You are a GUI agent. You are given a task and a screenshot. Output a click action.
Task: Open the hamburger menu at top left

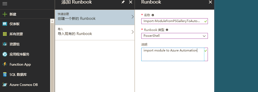coord(5,4)
